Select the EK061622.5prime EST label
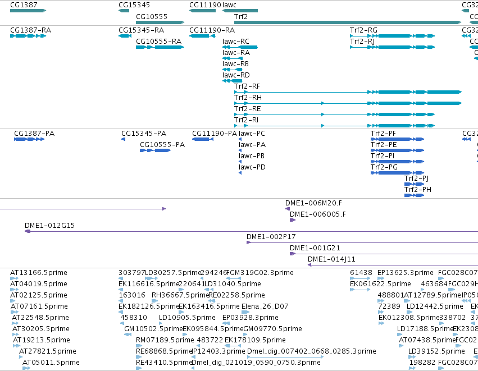 pos(380,284)
